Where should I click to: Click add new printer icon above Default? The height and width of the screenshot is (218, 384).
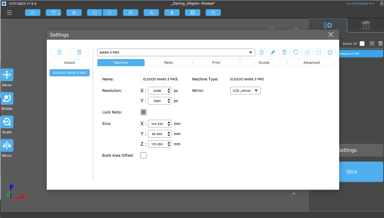pyautogui.click(x=59, y=52)
